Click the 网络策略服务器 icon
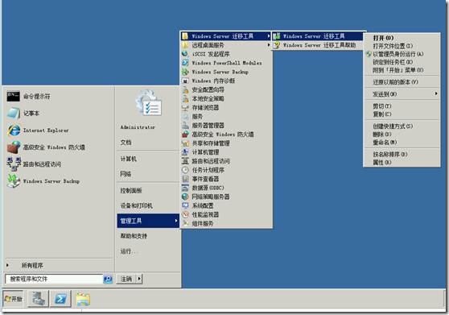Image resolution: width=449 pixels, height=315 pixels. pos(185,197)
